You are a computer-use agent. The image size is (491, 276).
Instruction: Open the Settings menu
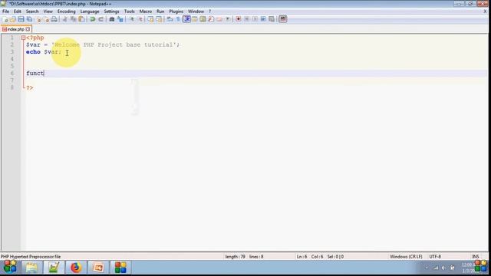point(111,11)
